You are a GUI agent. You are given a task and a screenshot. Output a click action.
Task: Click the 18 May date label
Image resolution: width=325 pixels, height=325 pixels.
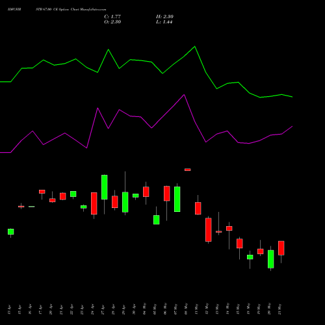click(248, 309)
